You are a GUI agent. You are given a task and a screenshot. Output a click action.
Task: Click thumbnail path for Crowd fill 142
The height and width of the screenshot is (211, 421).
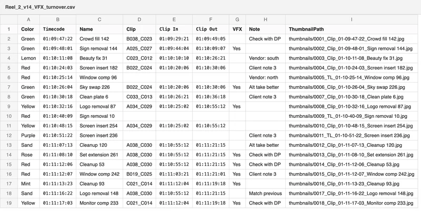pyautogui.click(x=352, y=39)
